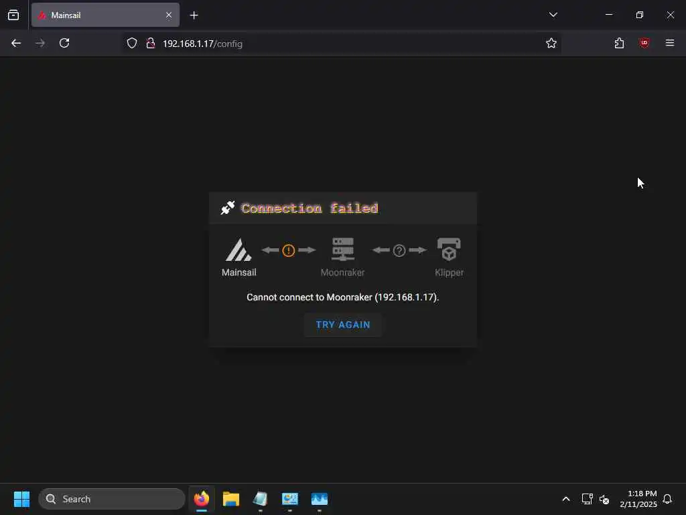Click the taskbar Search box
This screenshot has height=515, width=686.
(112, 499)
